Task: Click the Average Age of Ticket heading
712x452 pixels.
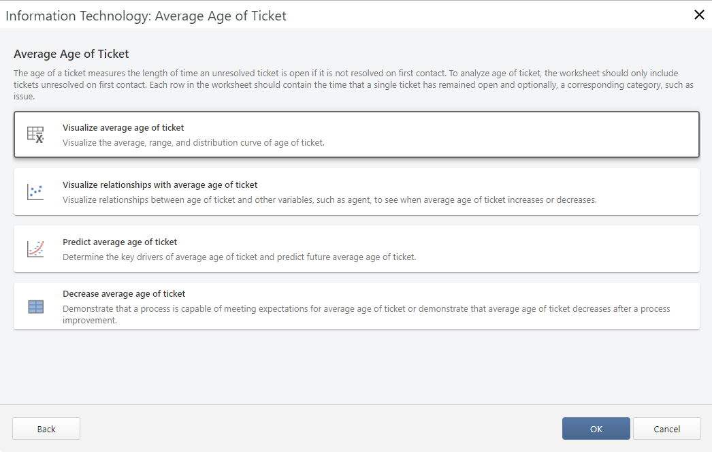Action: pyautogui.click(x=71, y=53)
